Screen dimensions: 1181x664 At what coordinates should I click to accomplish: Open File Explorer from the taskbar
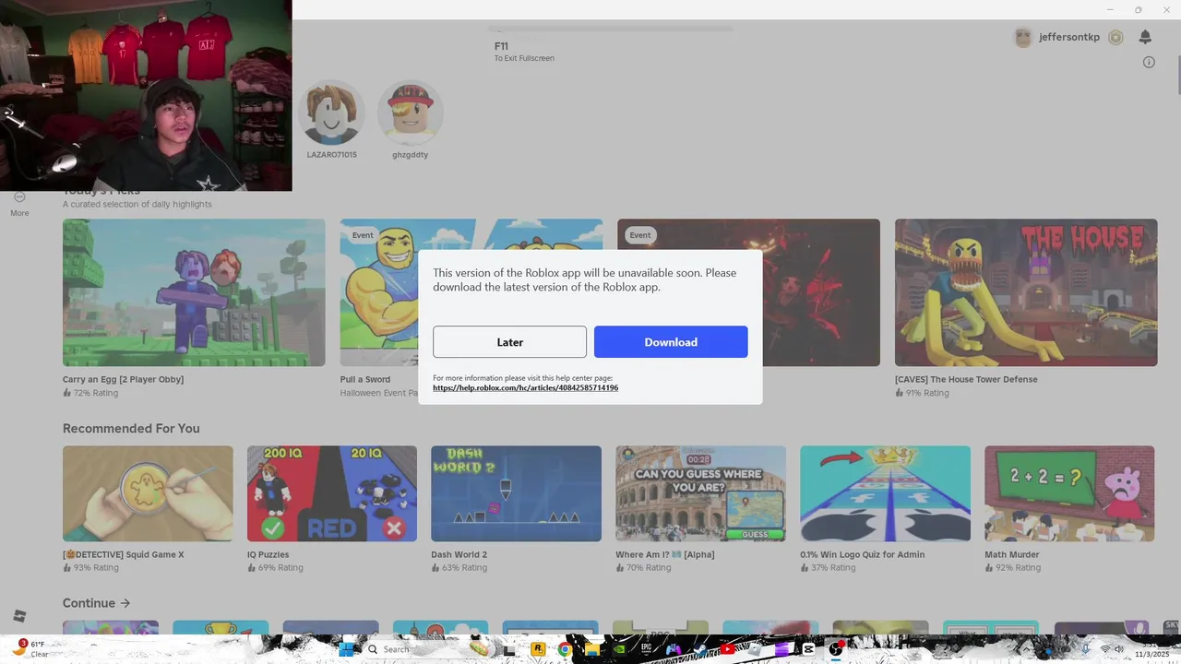click(x=593, y=649)
